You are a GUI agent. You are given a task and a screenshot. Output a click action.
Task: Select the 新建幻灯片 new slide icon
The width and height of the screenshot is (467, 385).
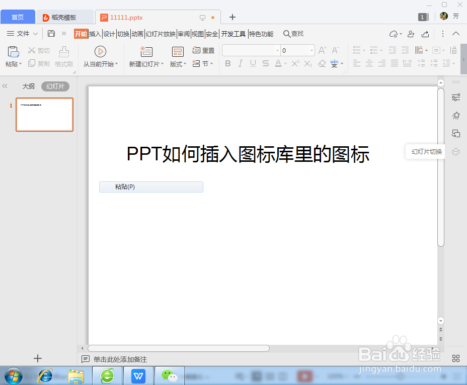click(145, 52)
